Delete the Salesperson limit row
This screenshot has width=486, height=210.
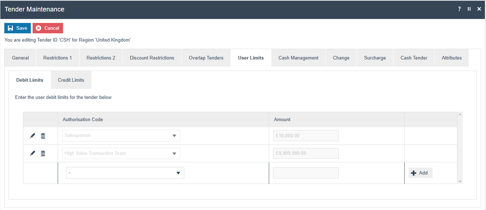click(x=43, y=135)
